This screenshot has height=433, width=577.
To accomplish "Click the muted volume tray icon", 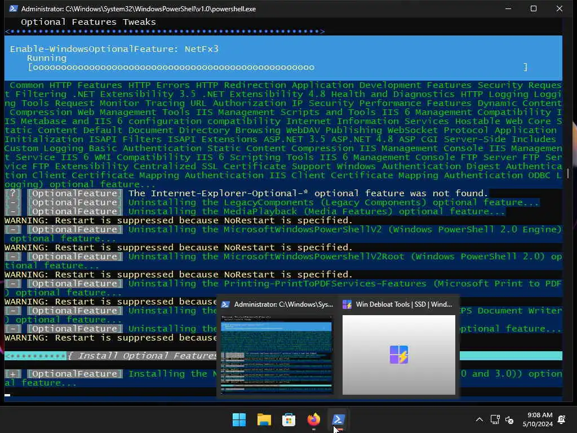I will 509,419.
